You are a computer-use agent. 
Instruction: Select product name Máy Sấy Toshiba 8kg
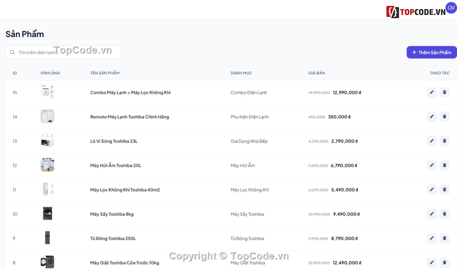[112, 214]
